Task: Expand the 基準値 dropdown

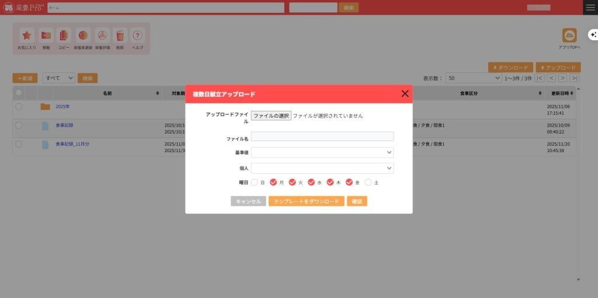Action: [x=322, y=152]
